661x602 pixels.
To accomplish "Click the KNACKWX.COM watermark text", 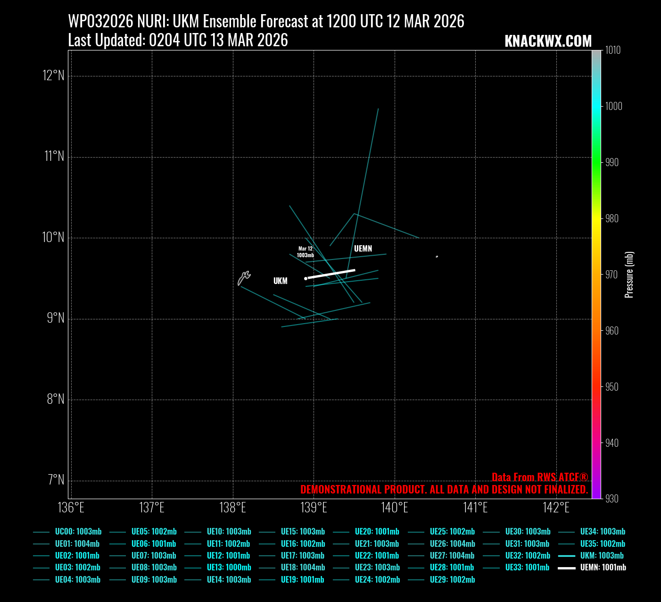I will click(x=548, y=42).
